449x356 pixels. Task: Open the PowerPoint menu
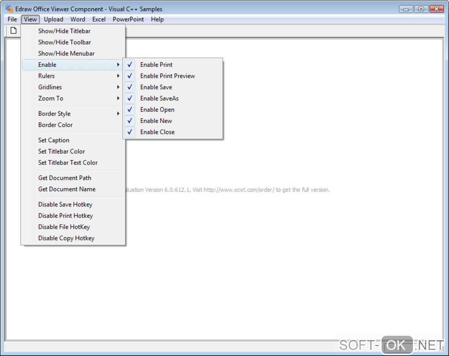(x=128, y=19)
